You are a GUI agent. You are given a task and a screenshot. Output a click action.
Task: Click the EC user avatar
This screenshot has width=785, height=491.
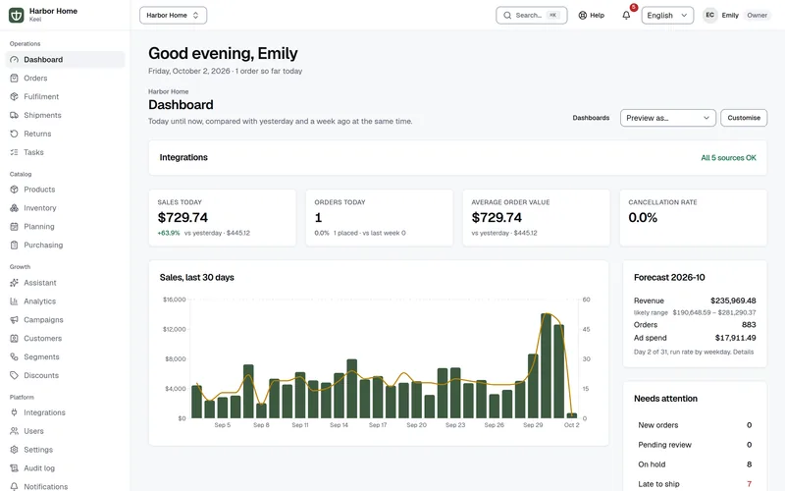(x=709, y=15)
